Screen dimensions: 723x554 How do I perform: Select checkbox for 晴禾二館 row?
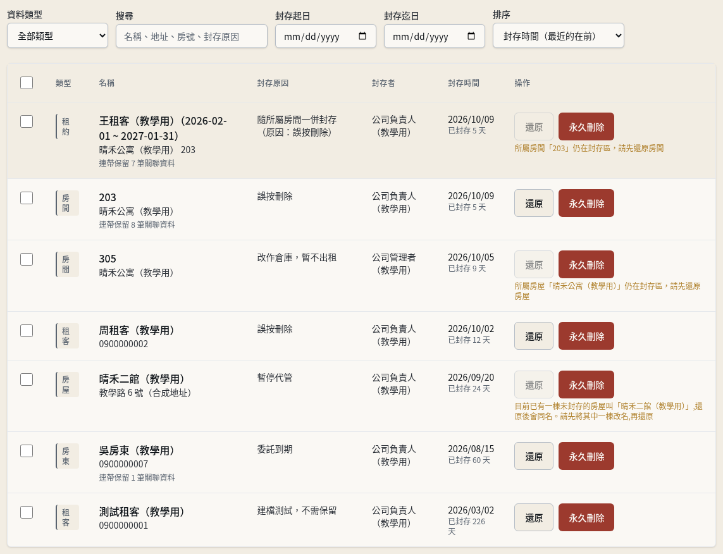tap(27, 380)
